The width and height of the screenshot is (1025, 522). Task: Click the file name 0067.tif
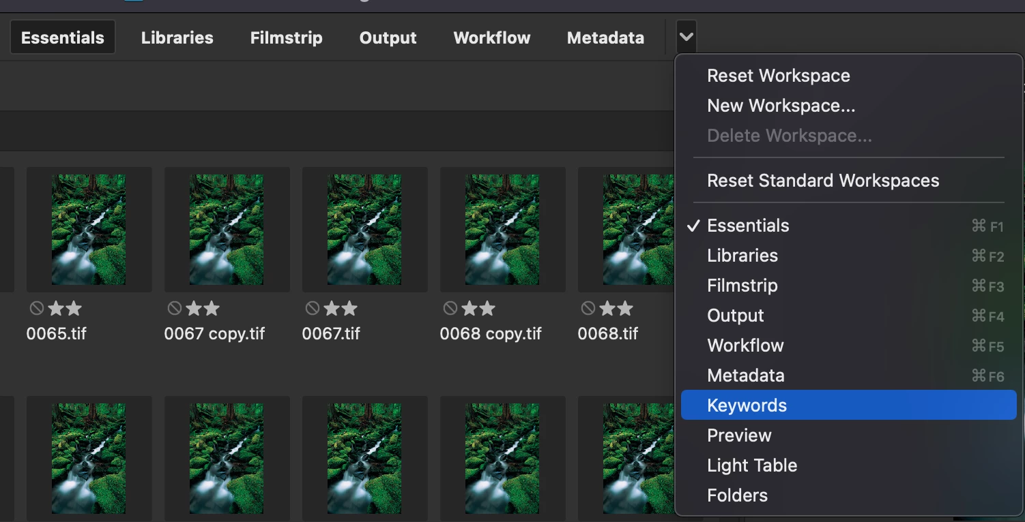(332, 334)
